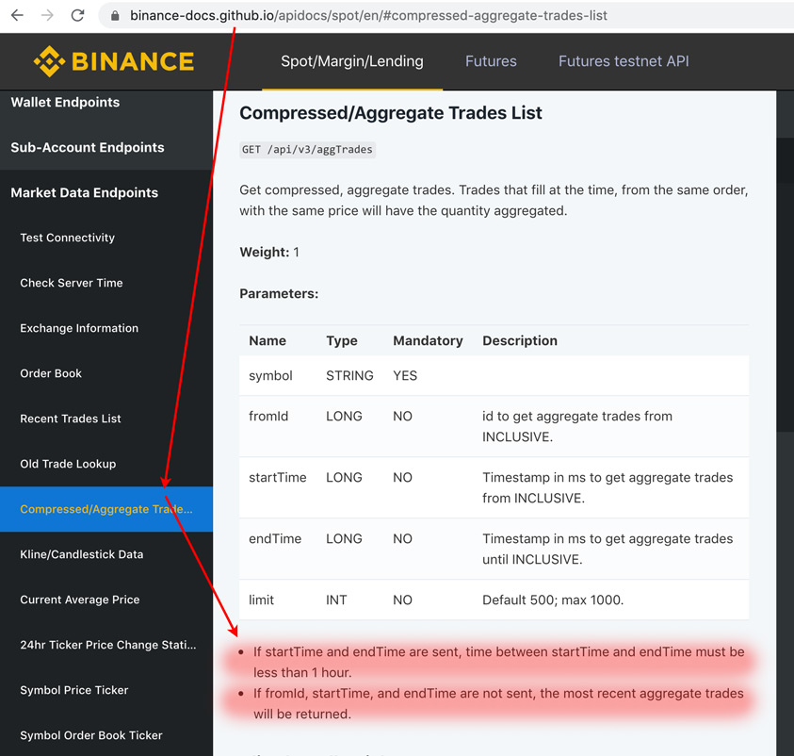Expand the Sub-Account Endpoints section
794x756 pixels.
[87, 147]
